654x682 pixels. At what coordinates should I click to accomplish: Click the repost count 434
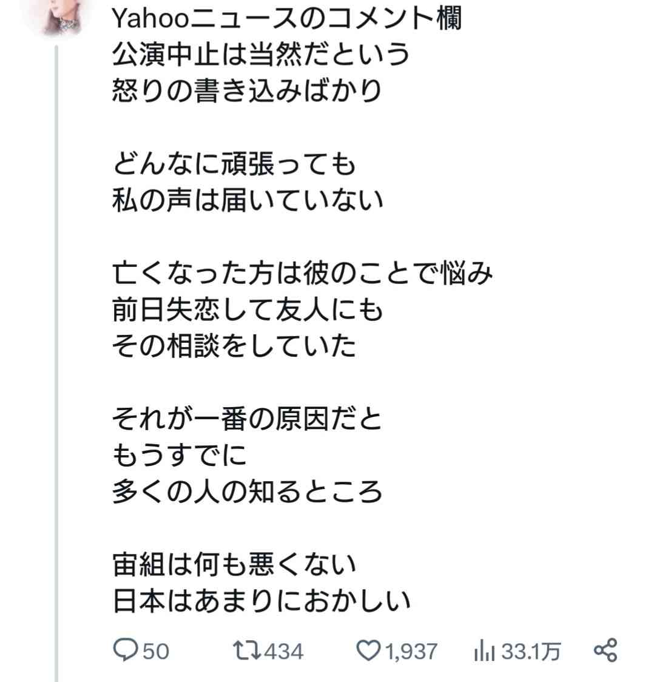[x=283, y=651]
